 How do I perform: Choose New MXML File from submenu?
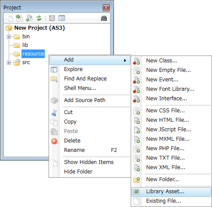click(x=168, y=139)
